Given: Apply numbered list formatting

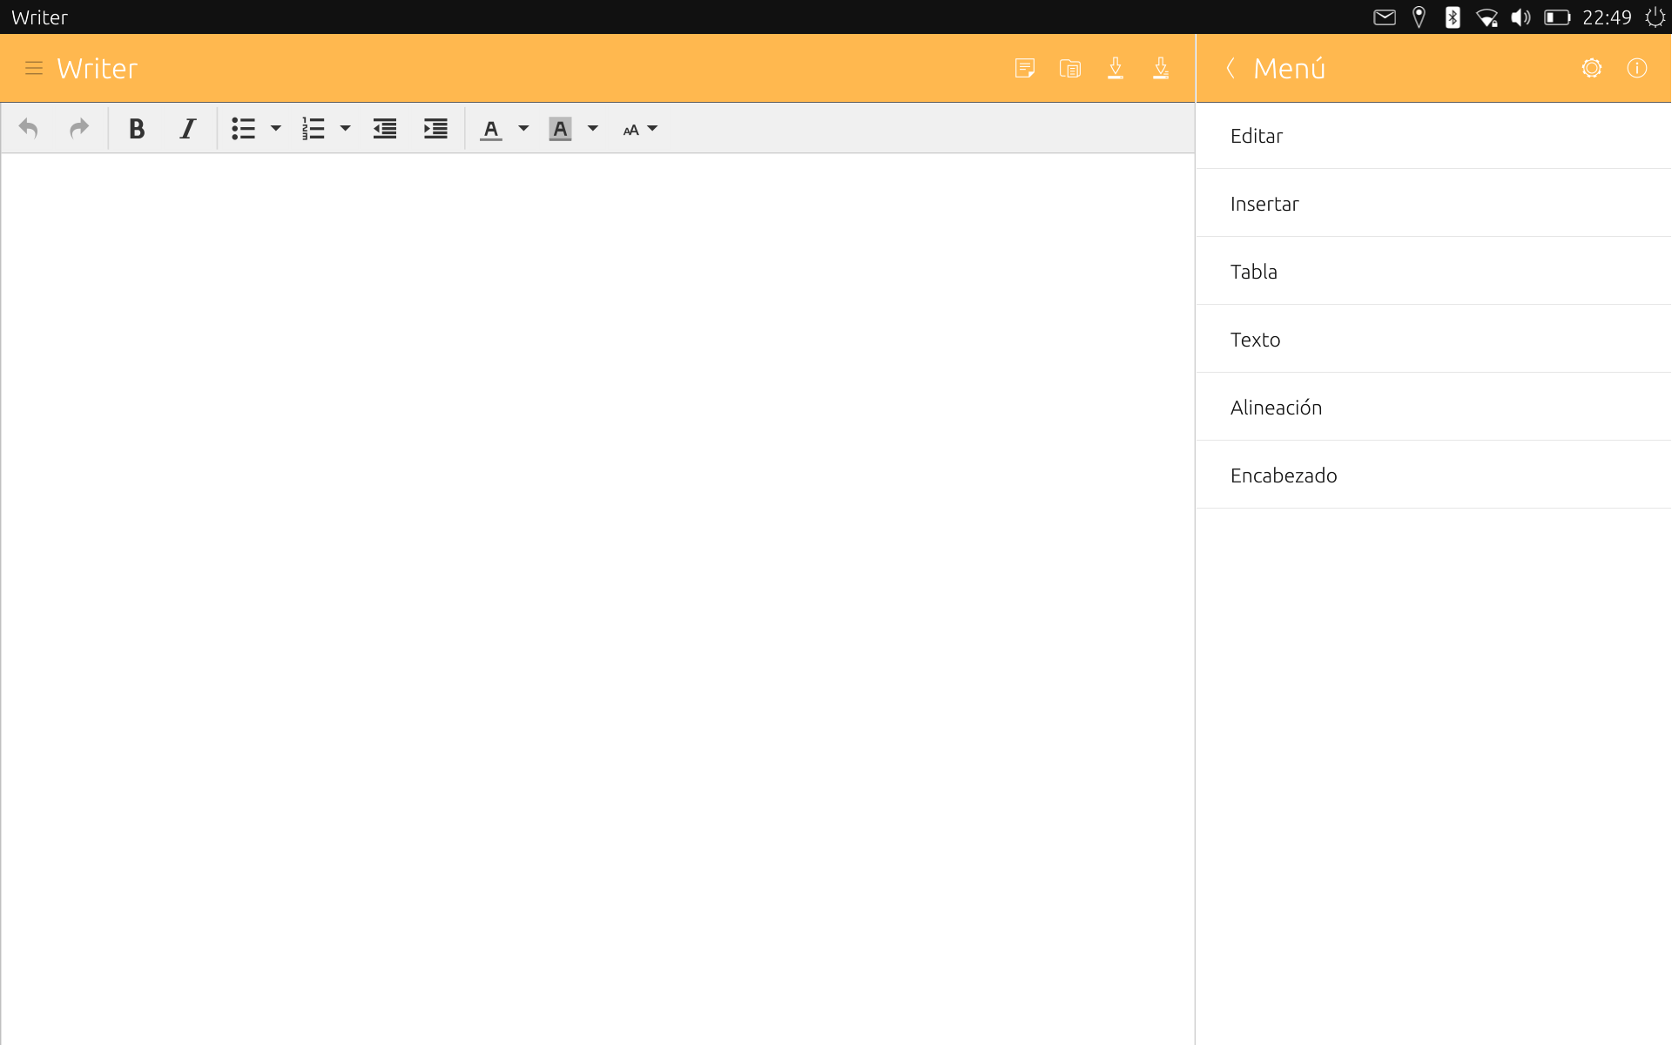Looking at the screenshot, I should point(313,129).
